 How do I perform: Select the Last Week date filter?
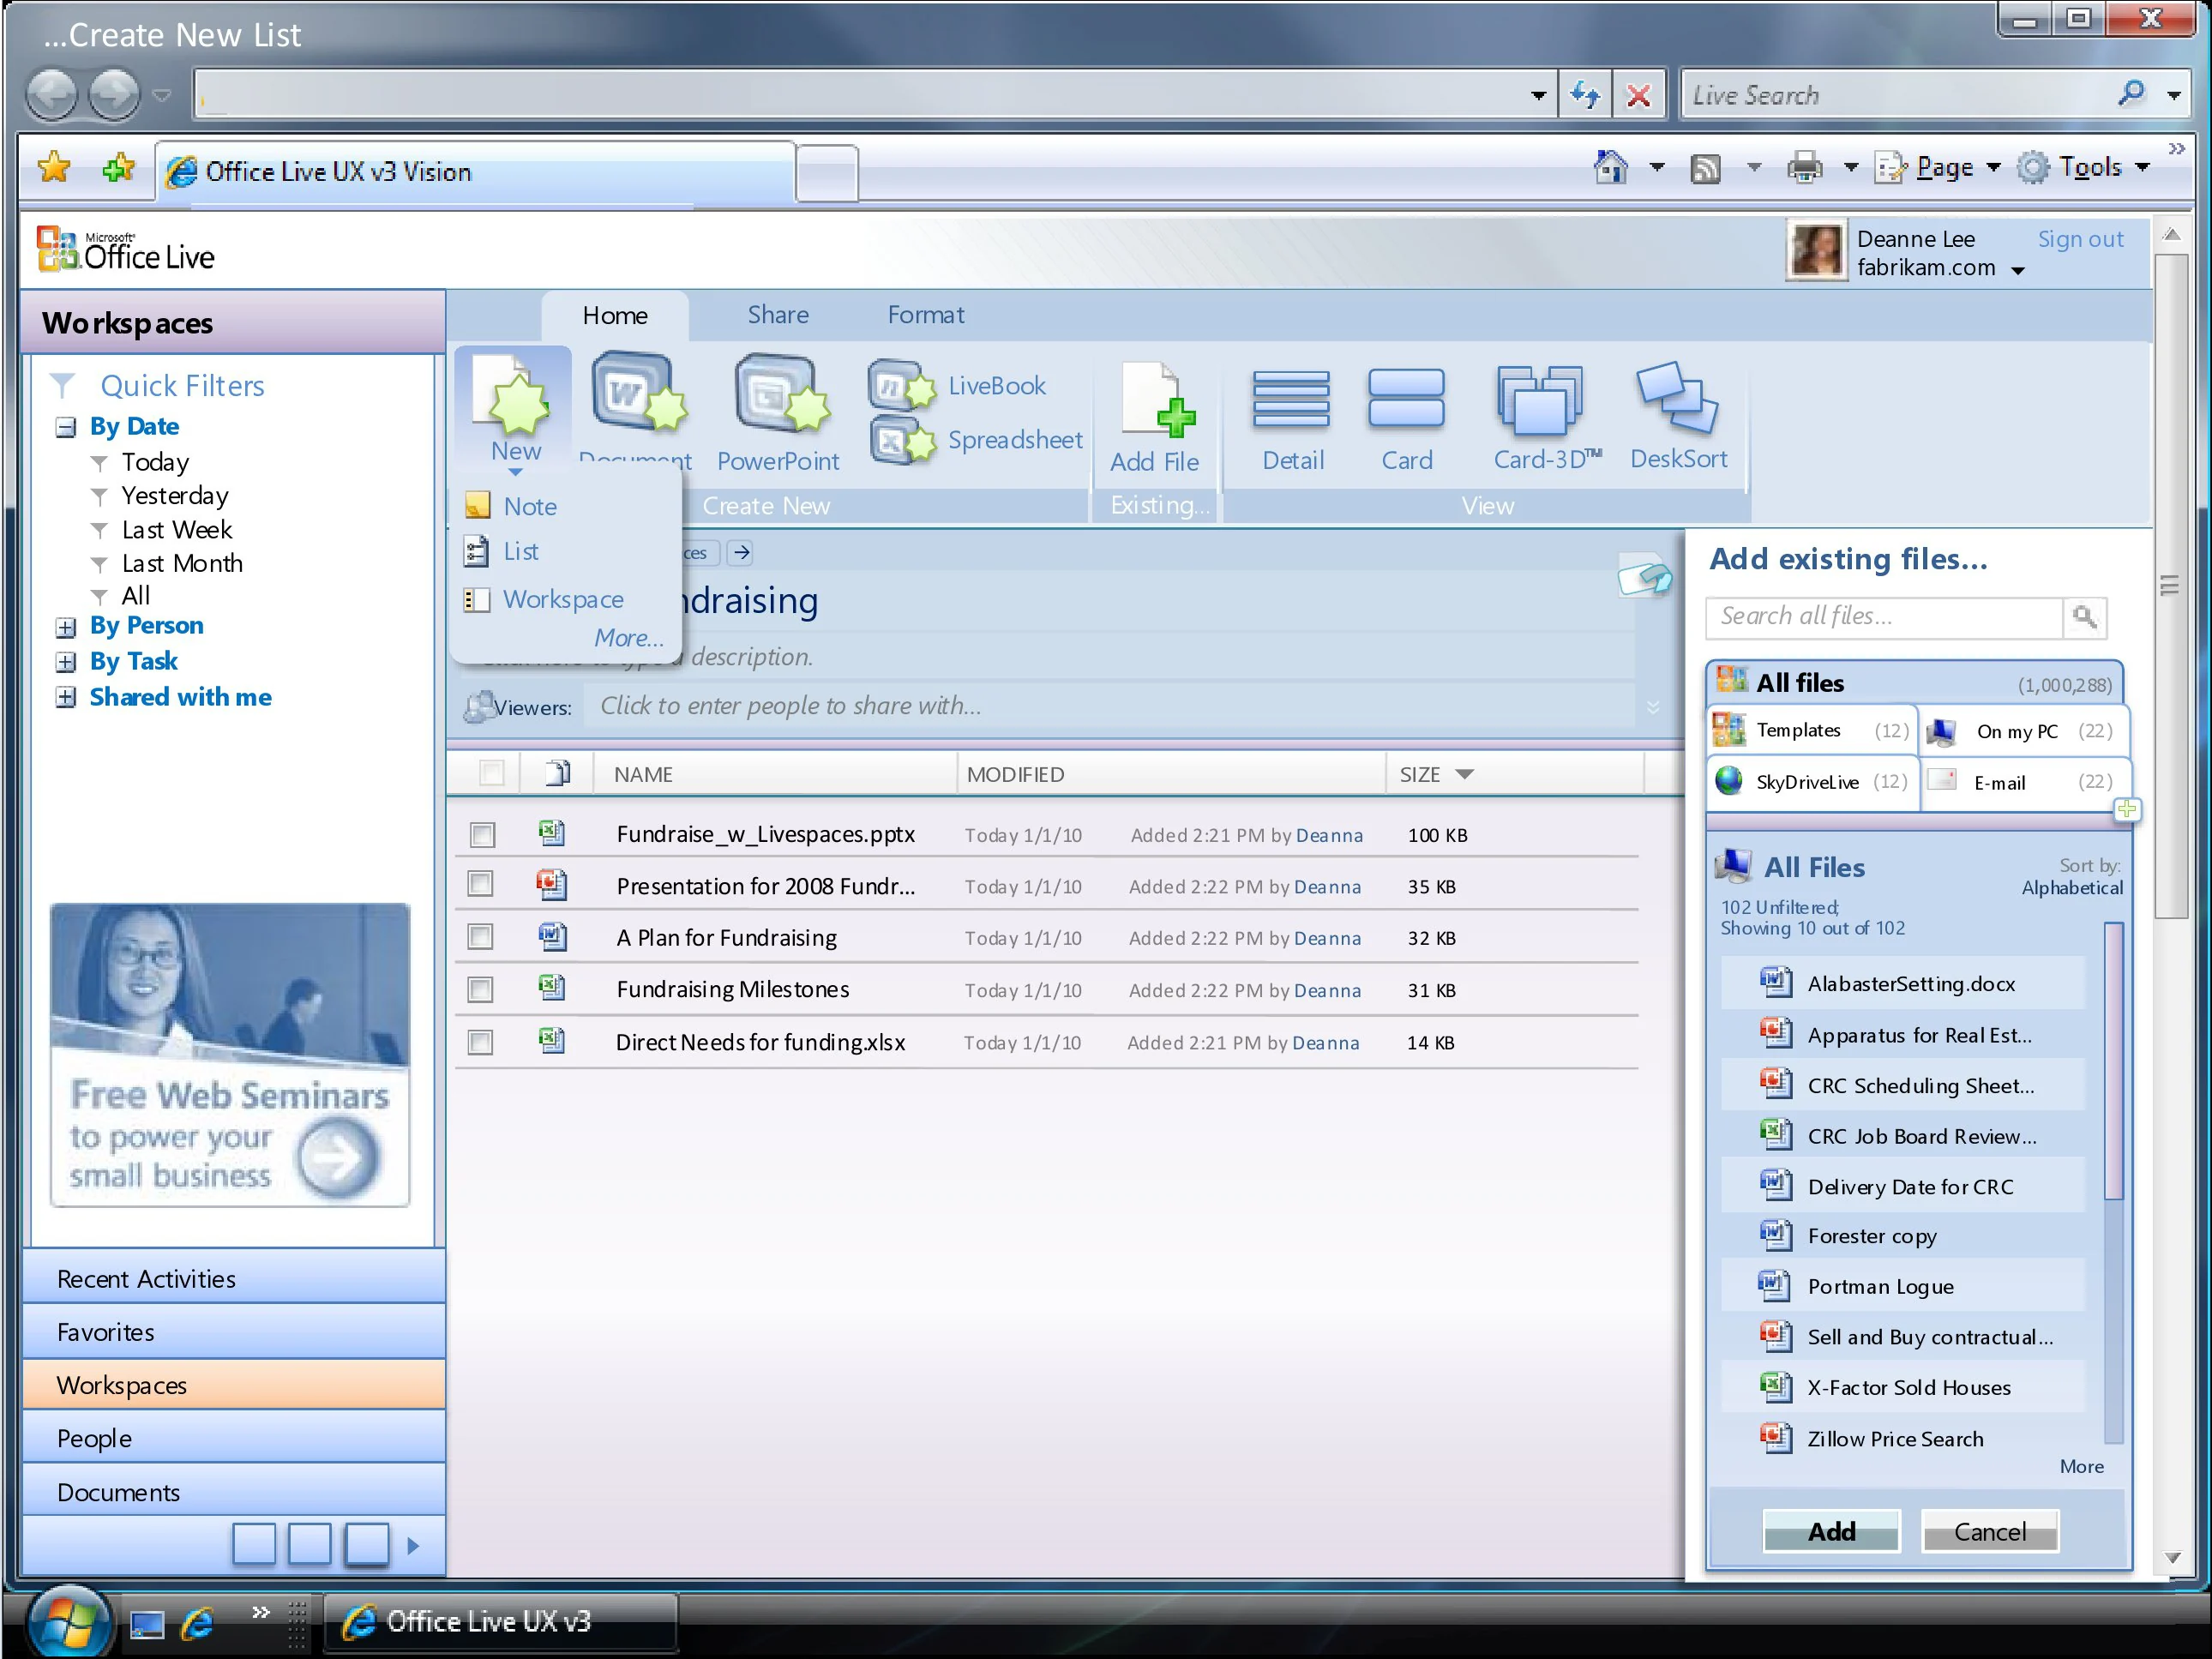pos(177,530)
